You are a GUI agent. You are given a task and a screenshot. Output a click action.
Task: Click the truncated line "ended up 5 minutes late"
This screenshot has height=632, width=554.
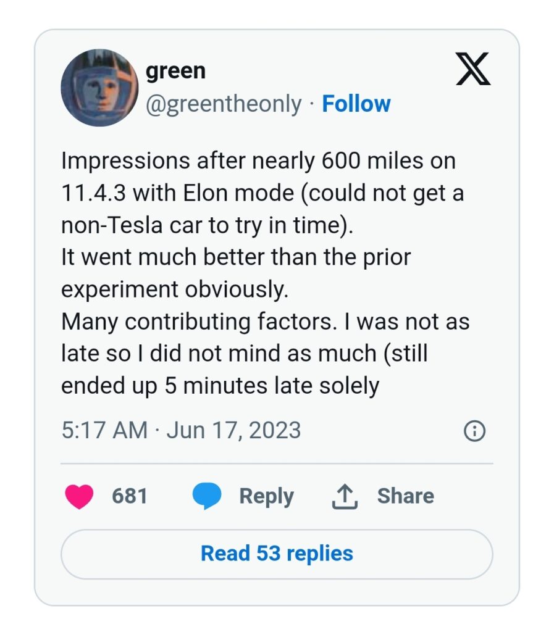[219, 386]
